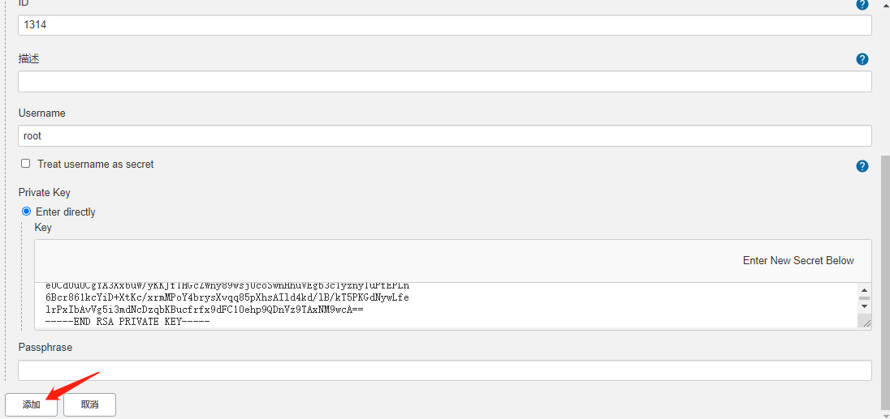The height and width of the screenshot is (419, 890).
Task: Click the 添加 button
Action: click(31, 405)
